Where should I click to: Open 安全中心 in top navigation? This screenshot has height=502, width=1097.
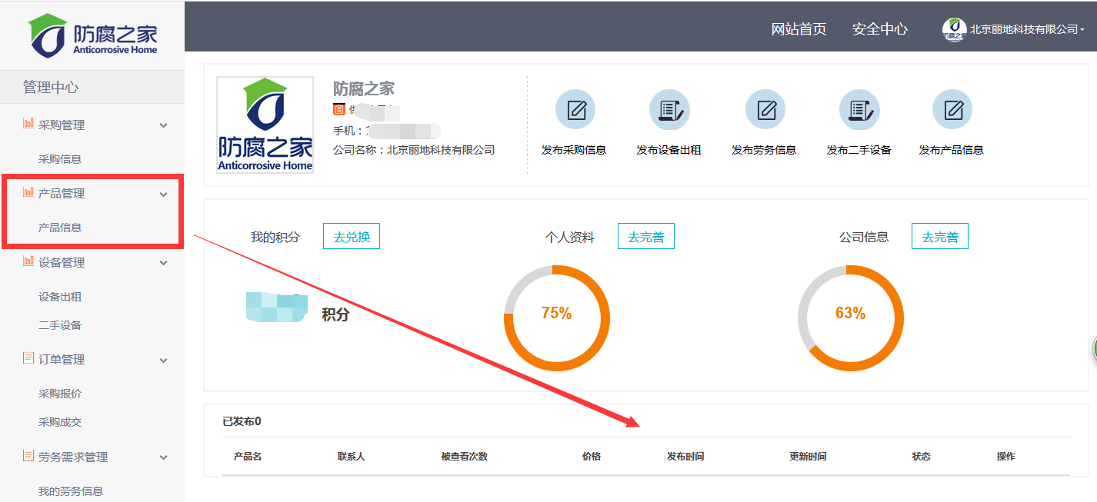click(879, 29)
